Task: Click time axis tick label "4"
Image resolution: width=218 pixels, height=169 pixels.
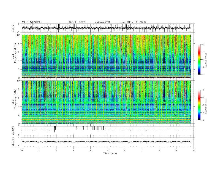Action: pos(91,150)
